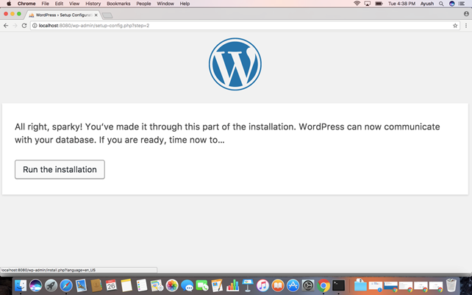
Task: Open iTunes from the dock
Action: (262, 285)
